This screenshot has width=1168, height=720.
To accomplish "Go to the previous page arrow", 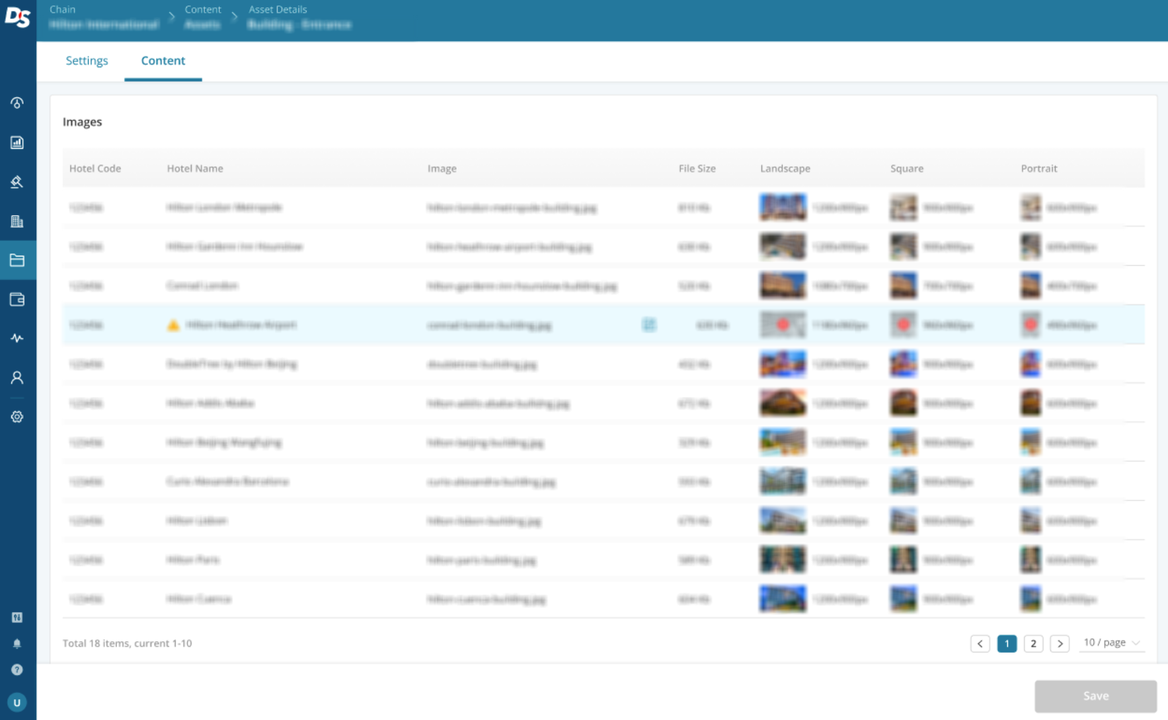I will [x=980, y=643].
